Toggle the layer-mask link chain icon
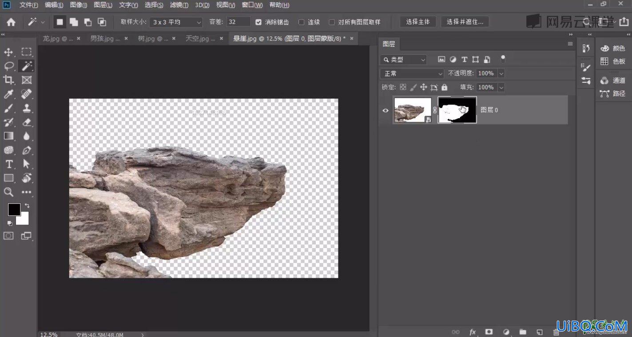 click(x=435, y=110)
